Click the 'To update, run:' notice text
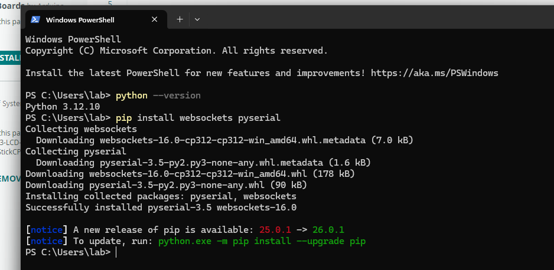This screenshot has height=270, width=554. tap(113, 242)
